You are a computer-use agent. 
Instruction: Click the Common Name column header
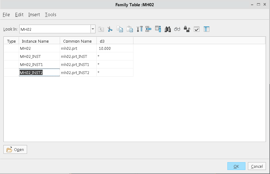(78, 41)
